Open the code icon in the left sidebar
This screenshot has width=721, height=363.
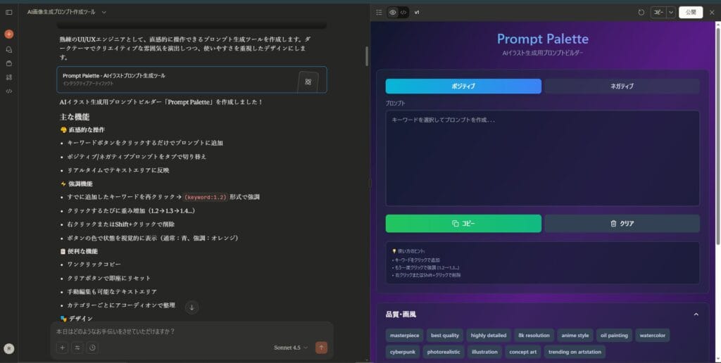tap(8, 91)
